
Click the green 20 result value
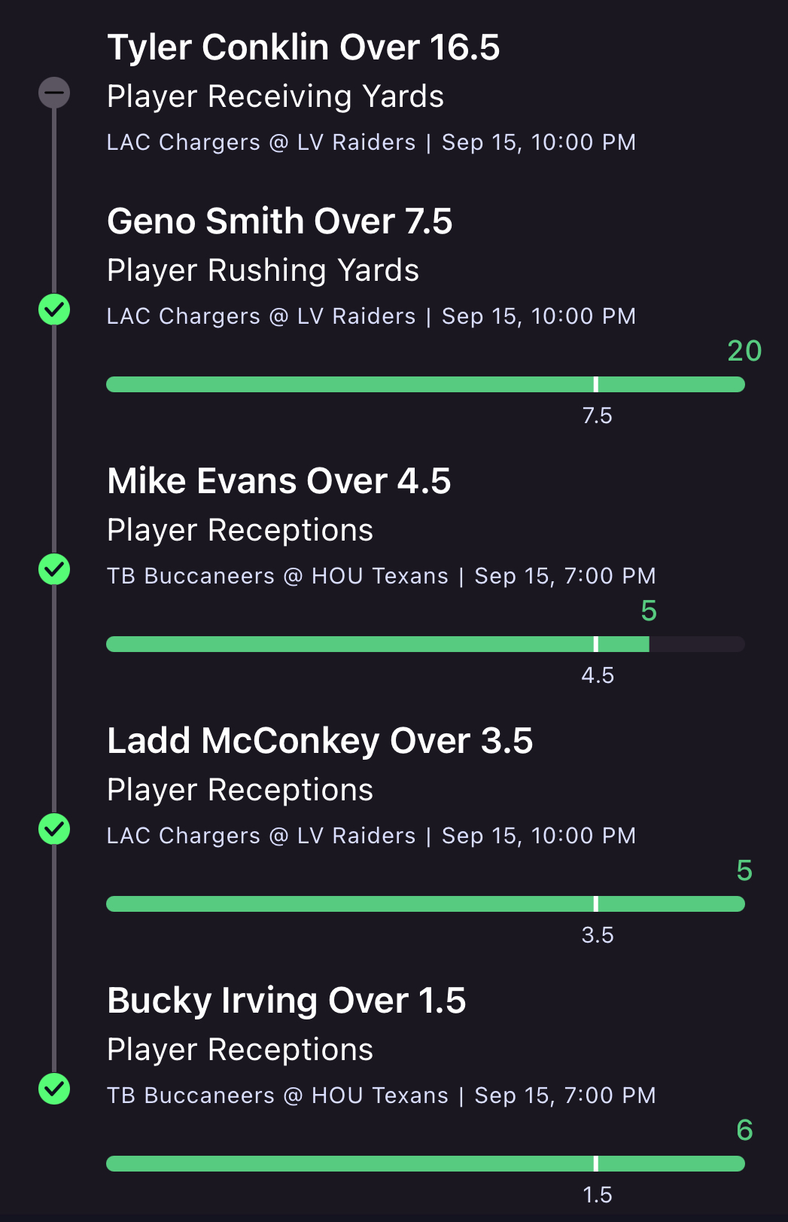744,351
